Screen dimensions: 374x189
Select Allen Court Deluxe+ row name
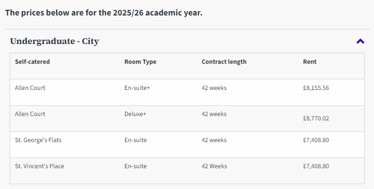pos(30,114)
